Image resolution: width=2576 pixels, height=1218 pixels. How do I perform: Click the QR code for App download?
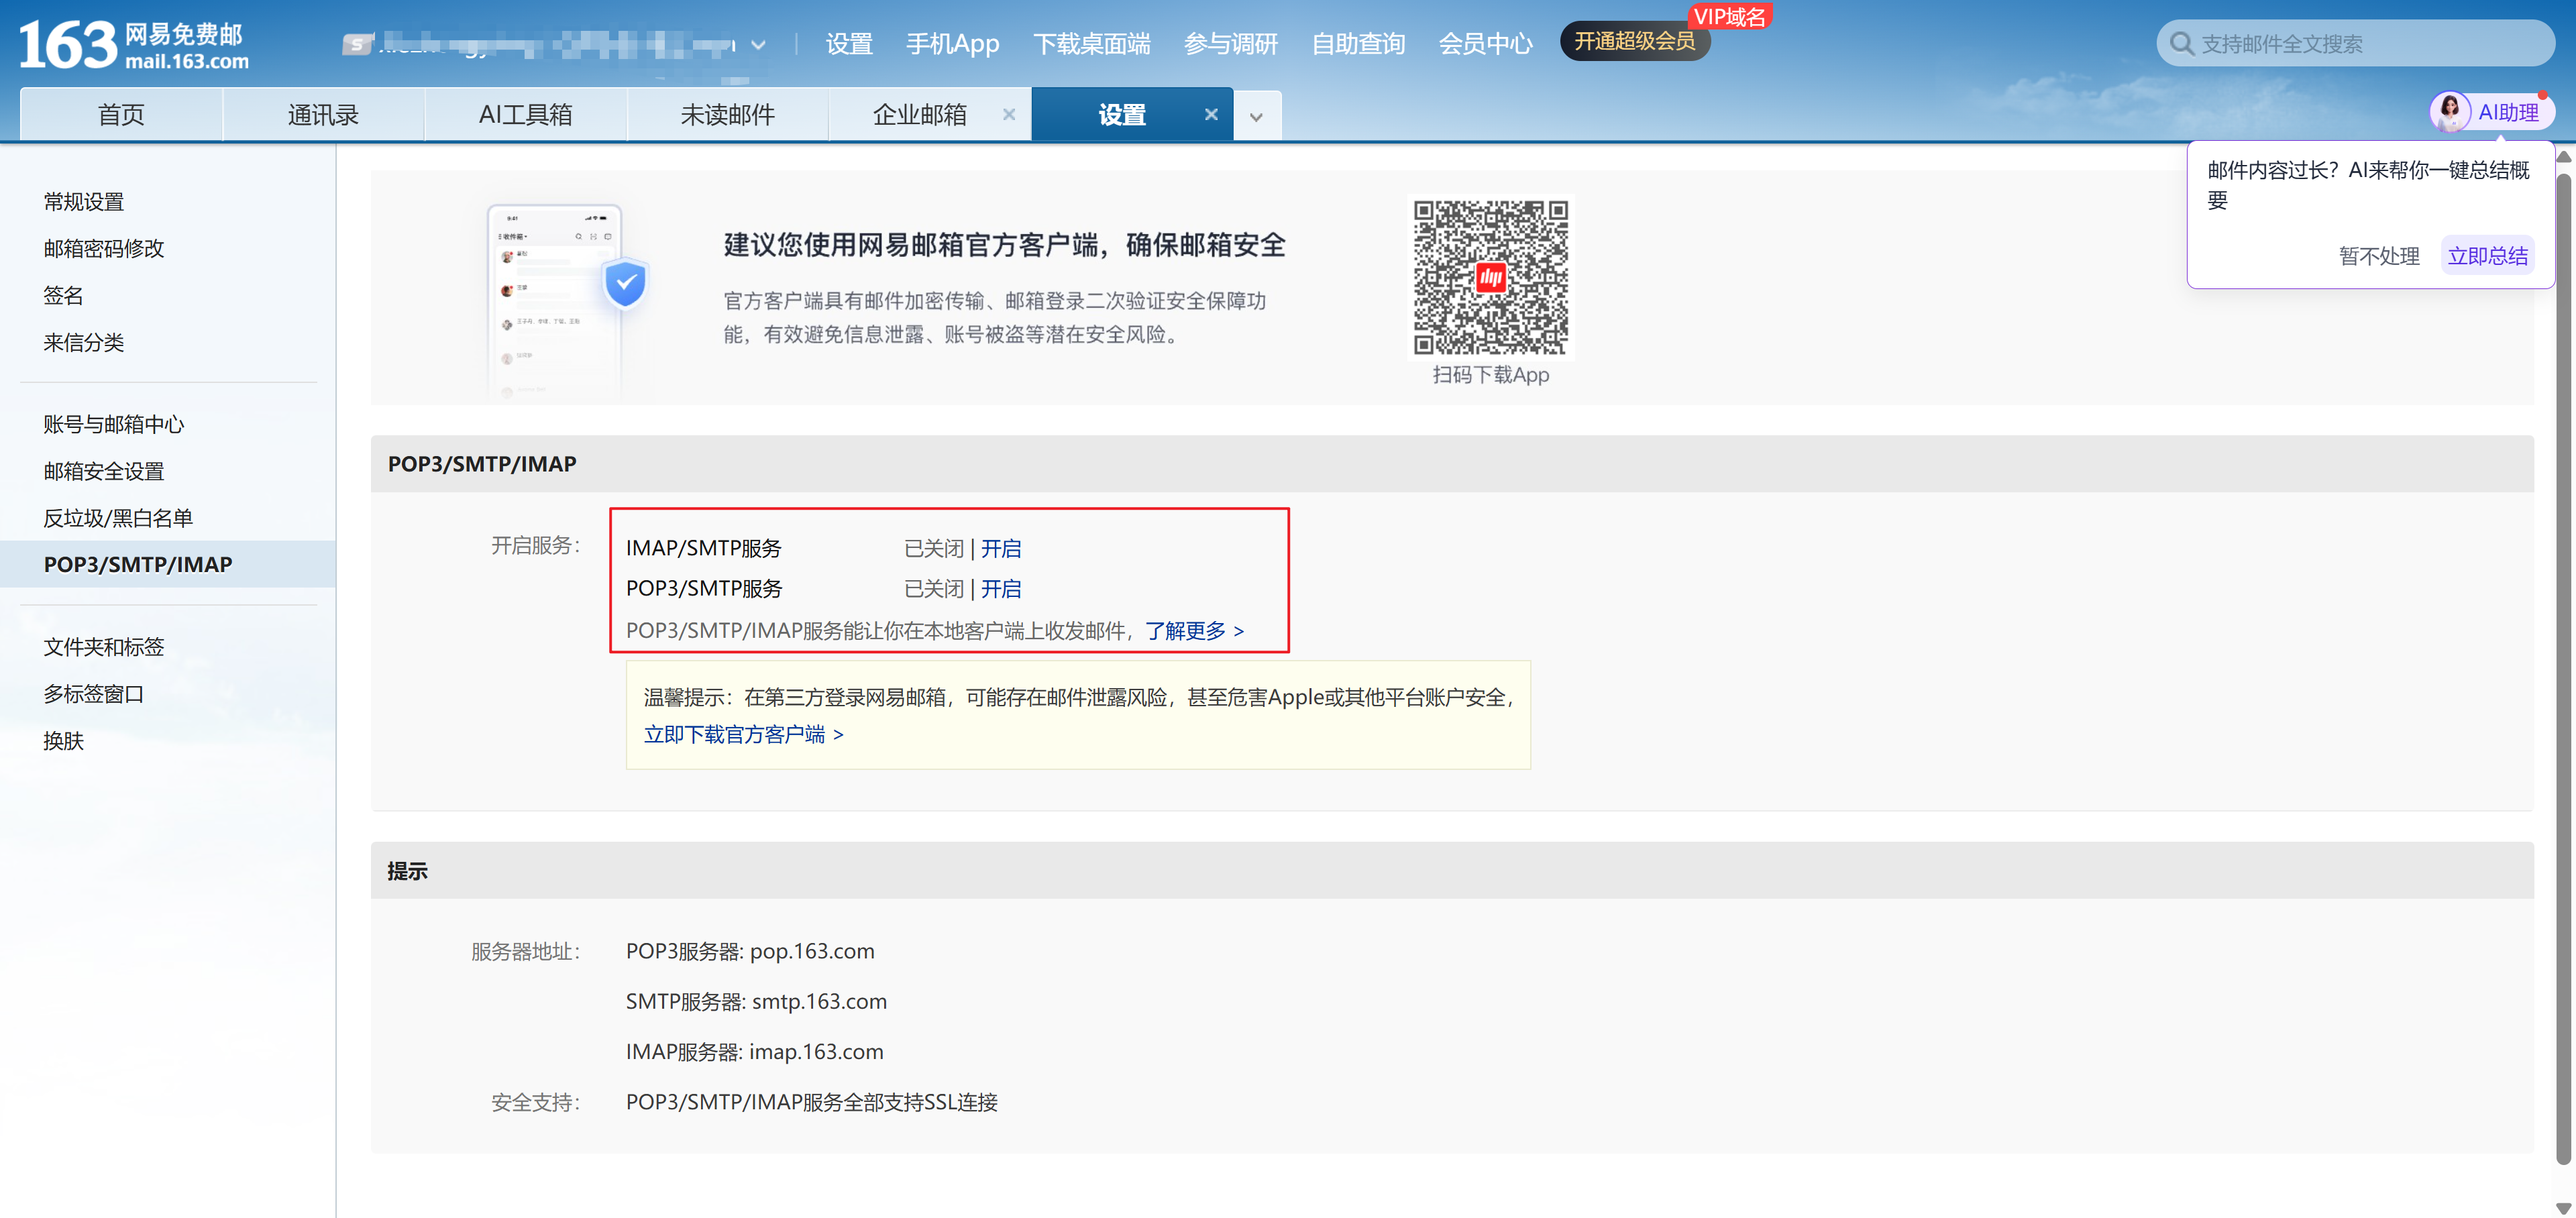click(1490, 277)
